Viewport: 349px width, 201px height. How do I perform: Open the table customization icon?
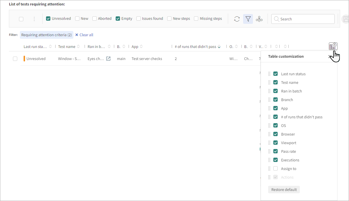point(333,46)
